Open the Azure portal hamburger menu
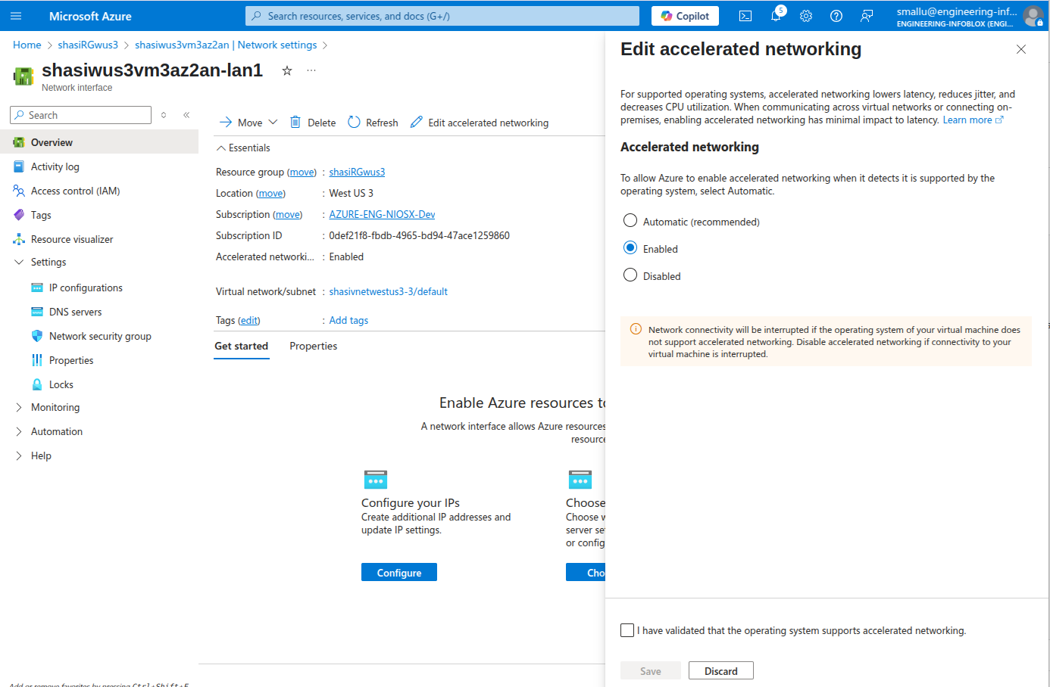Screen dimensions: 1050x687 (x=16, y=16)
